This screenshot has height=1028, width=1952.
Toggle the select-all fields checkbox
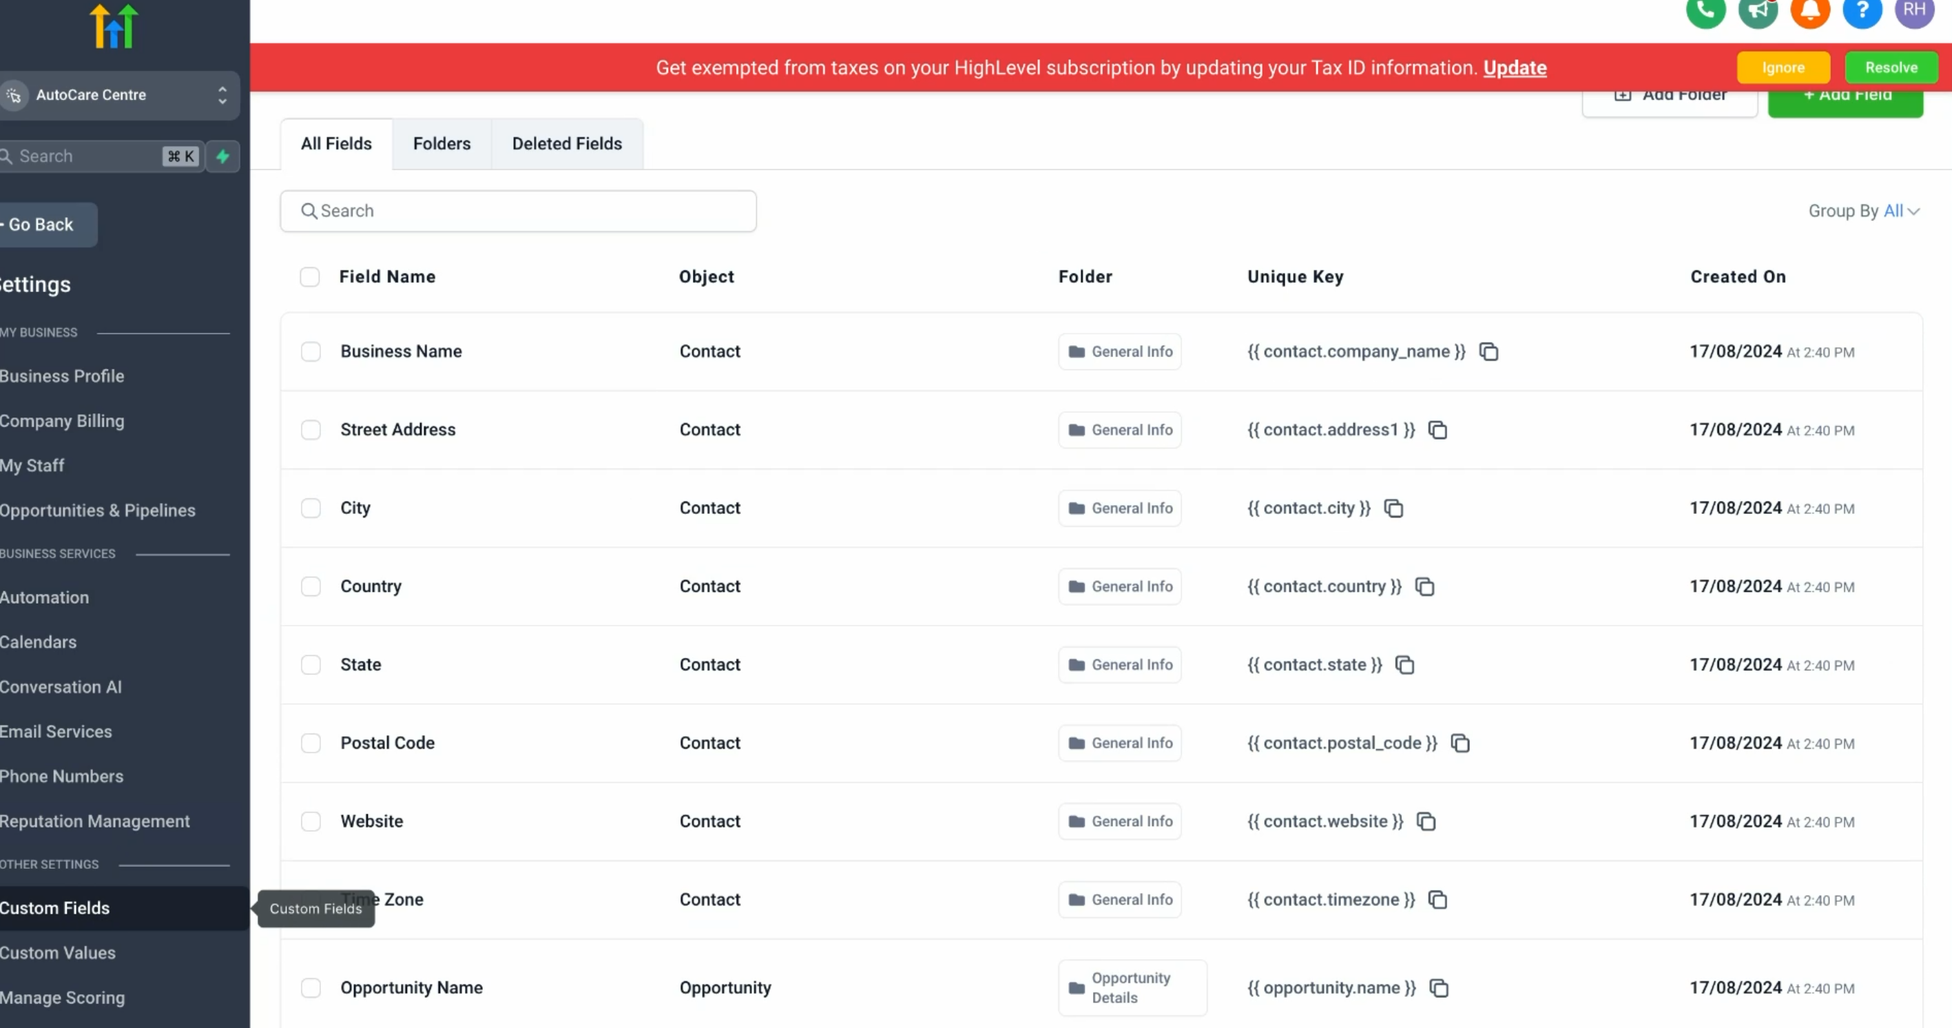point(309,277)
